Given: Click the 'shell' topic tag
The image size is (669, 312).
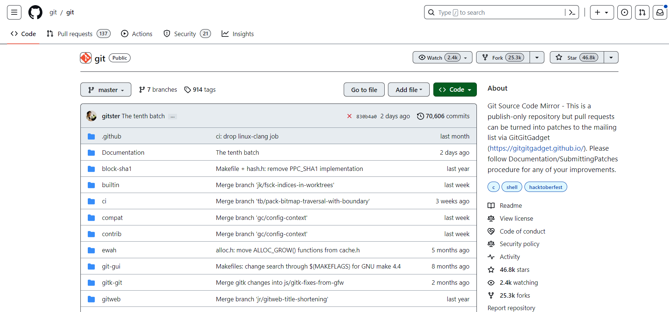Looking at the screenshot, I should tap(512, 187).
